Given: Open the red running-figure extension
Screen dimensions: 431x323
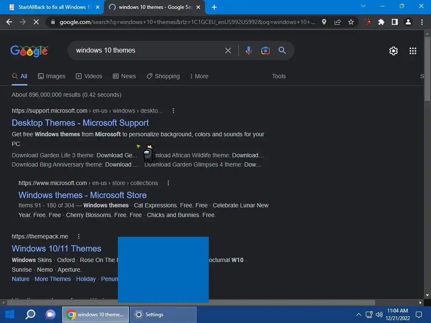Looking at the screenshot, I should [368, 22].
